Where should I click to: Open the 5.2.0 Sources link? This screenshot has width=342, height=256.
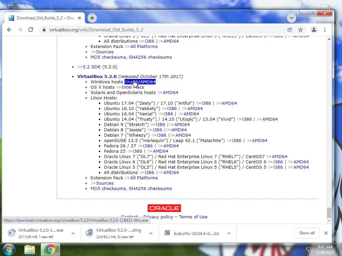click(x=102, y=183)
